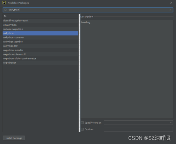Click the PyCharm logo icon in title bar
176x144 pixels.
4,3
